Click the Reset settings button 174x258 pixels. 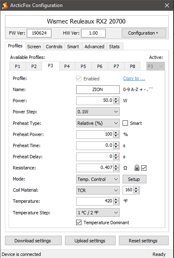coord(144,241)
